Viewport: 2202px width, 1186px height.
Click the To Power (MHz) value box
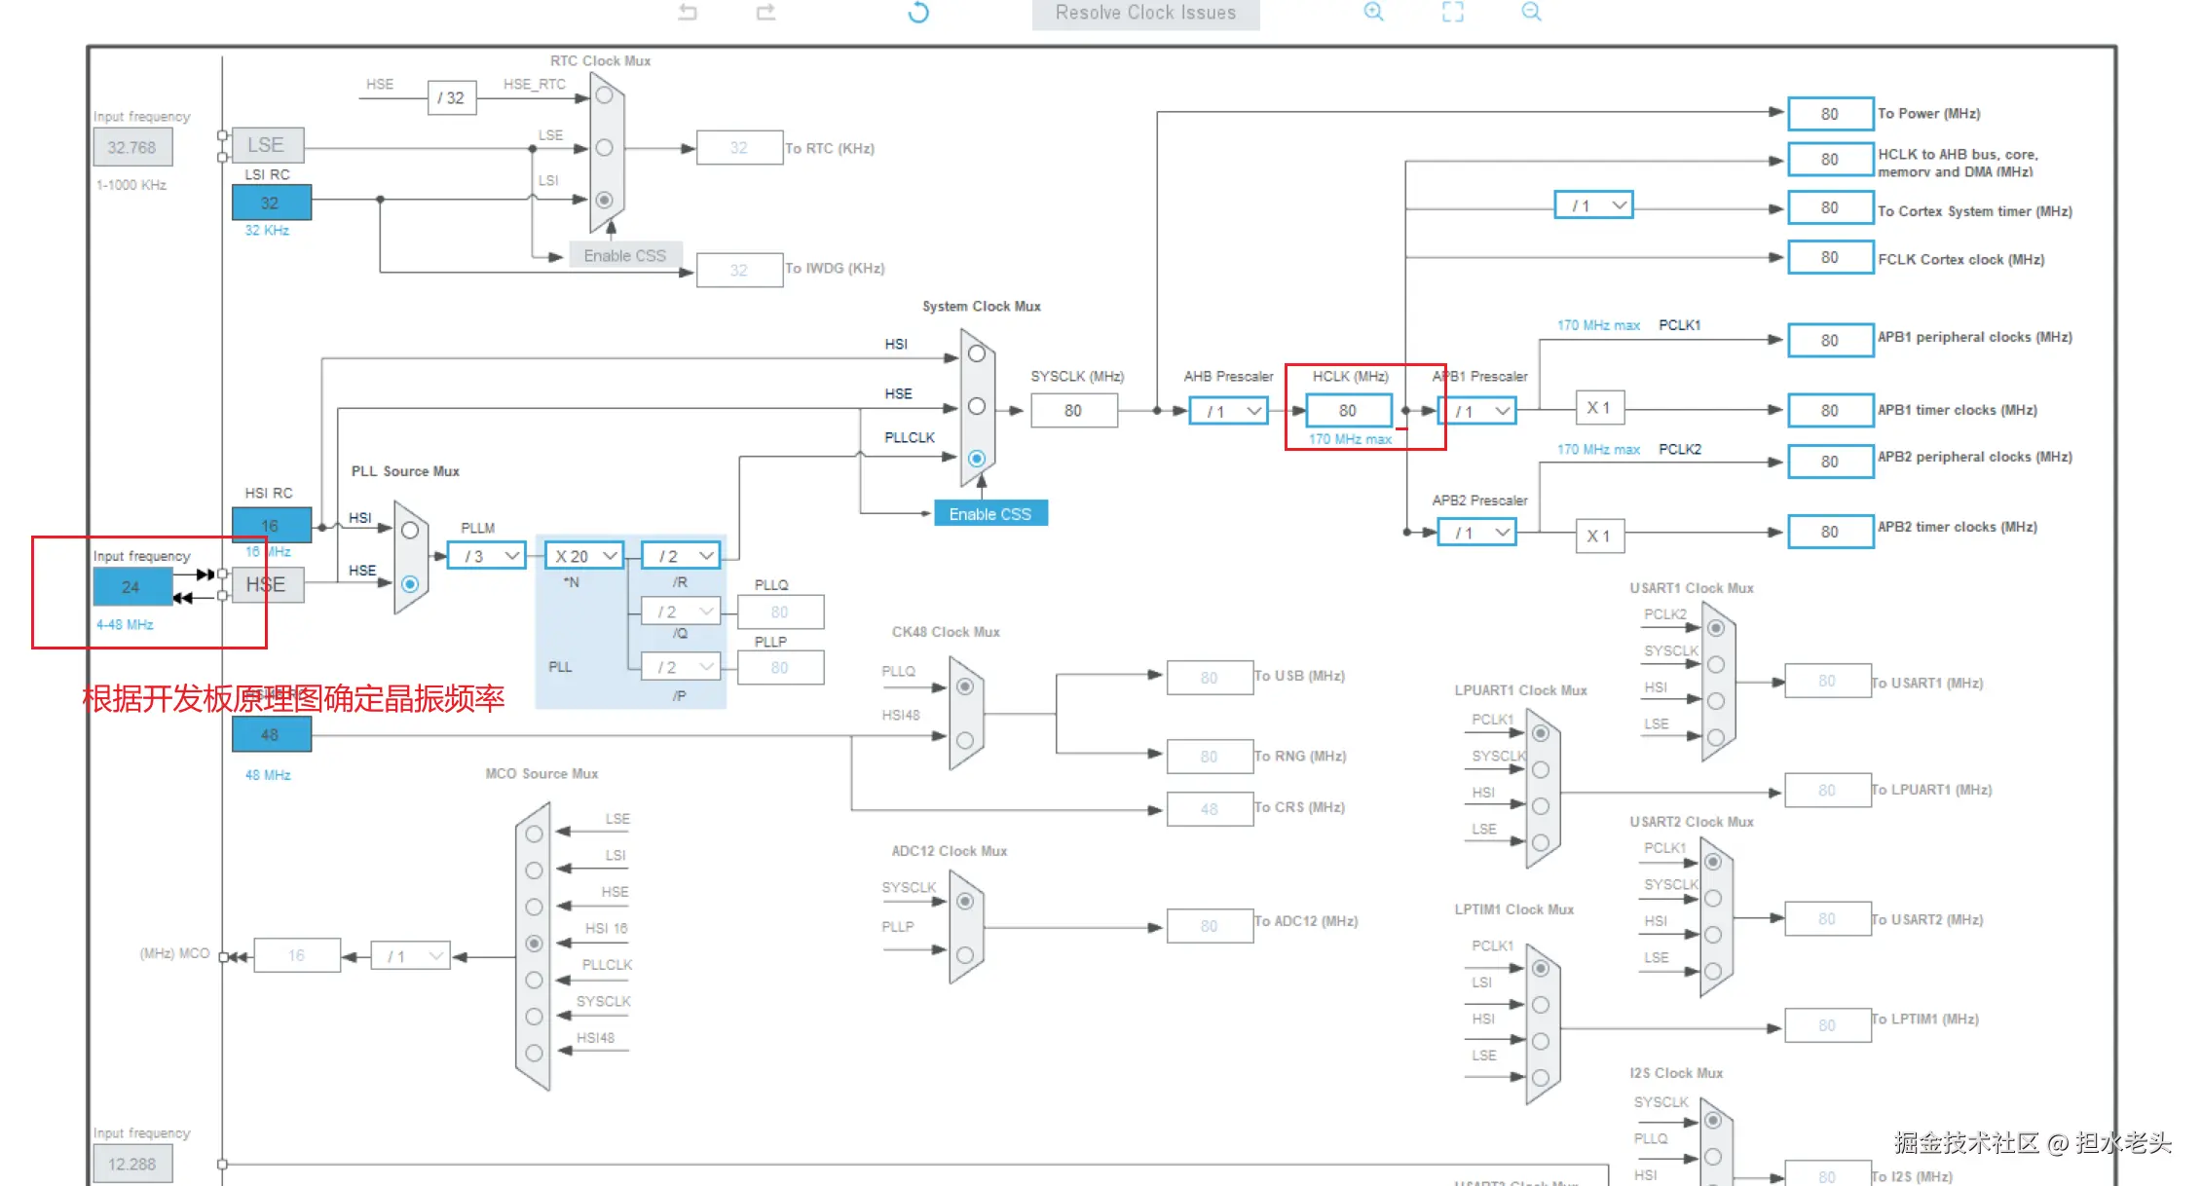(x=1831, y=114)
